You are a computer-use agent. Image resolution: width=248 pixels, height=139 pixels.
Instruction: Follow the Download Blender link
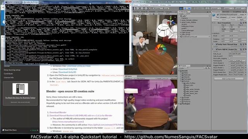tap(58, 112)
